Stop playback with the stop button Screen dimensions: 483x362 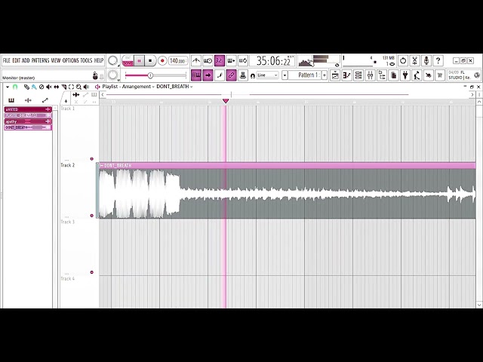150,60
